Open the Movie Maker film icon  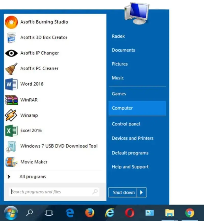click(11, 162)
